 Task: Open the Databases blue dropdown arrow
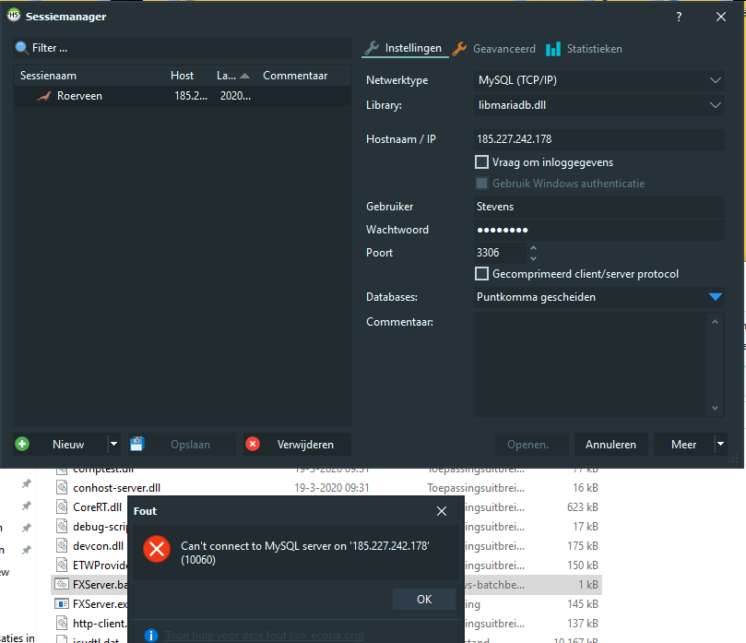point(715,297)
